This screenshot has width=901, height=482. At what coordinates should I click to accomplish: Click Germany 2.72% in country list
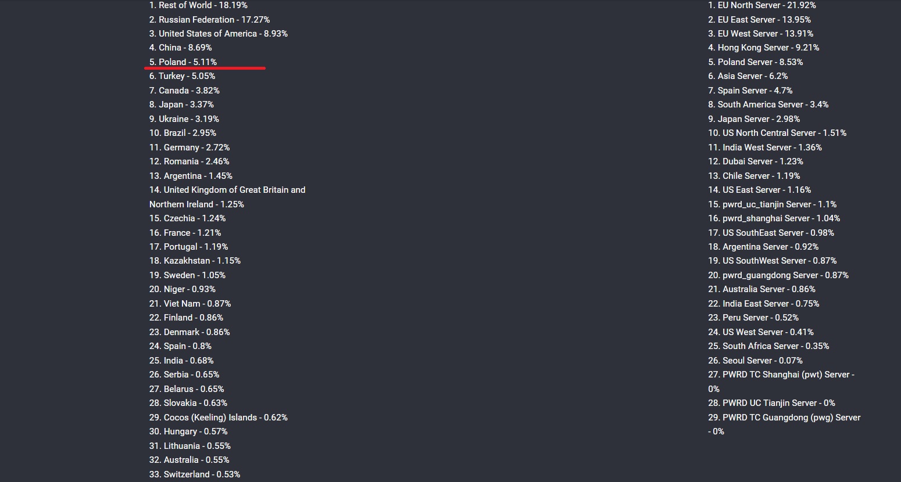click(x=190, y=148)
